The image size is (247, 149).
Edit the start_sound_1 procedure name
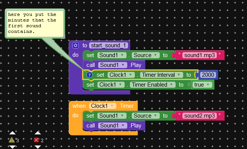(108, 45)
